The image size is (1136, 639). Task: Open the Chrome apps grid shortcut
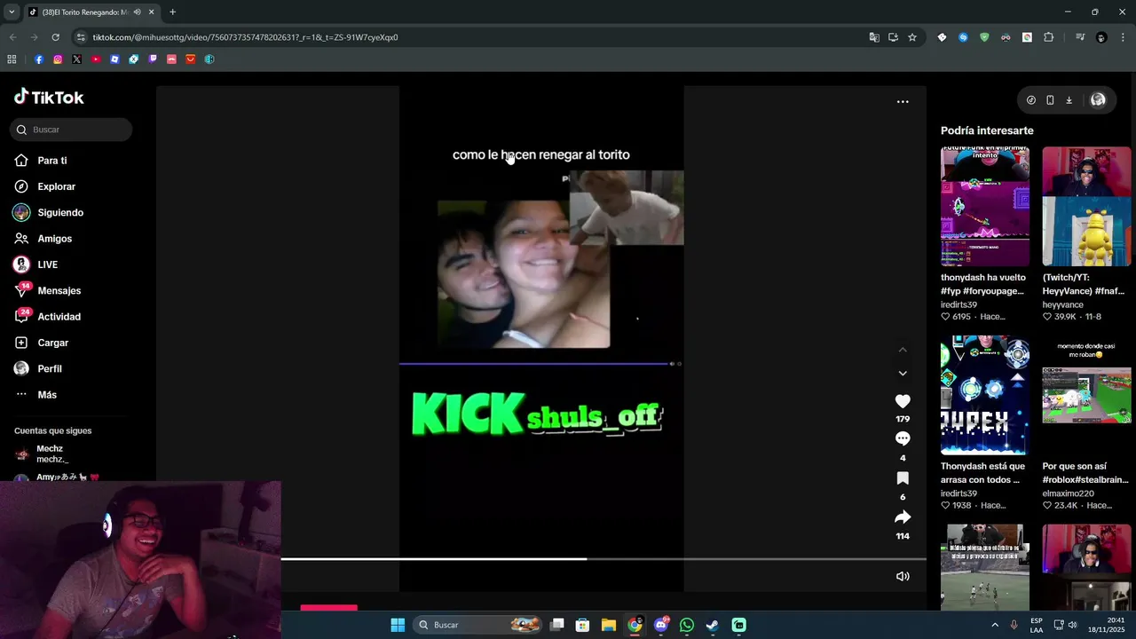[12, 59]
